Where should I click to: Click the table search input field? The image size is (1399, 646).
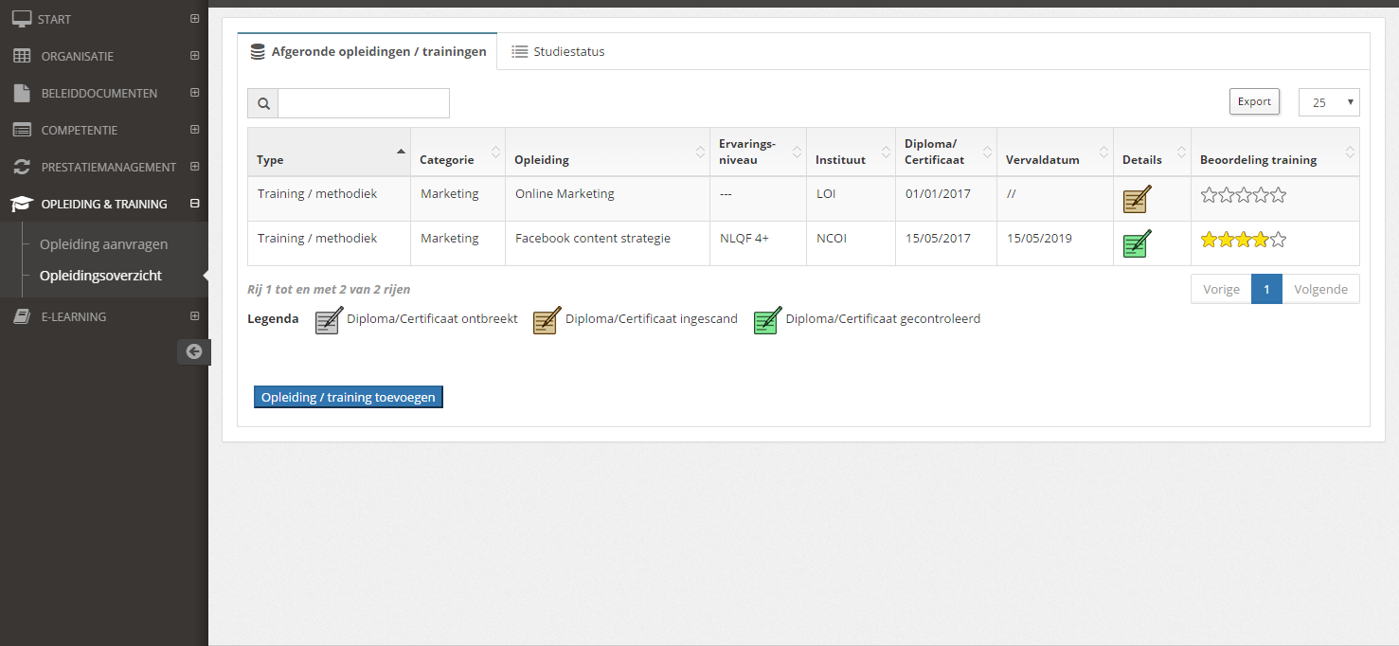coord(363,103)
